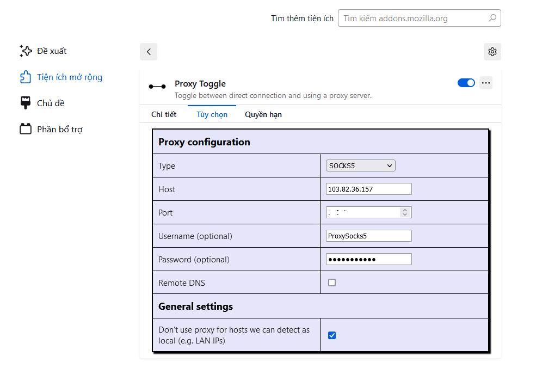Click the back arrow button
Screen dimensions: 536x368
(149, 52)
